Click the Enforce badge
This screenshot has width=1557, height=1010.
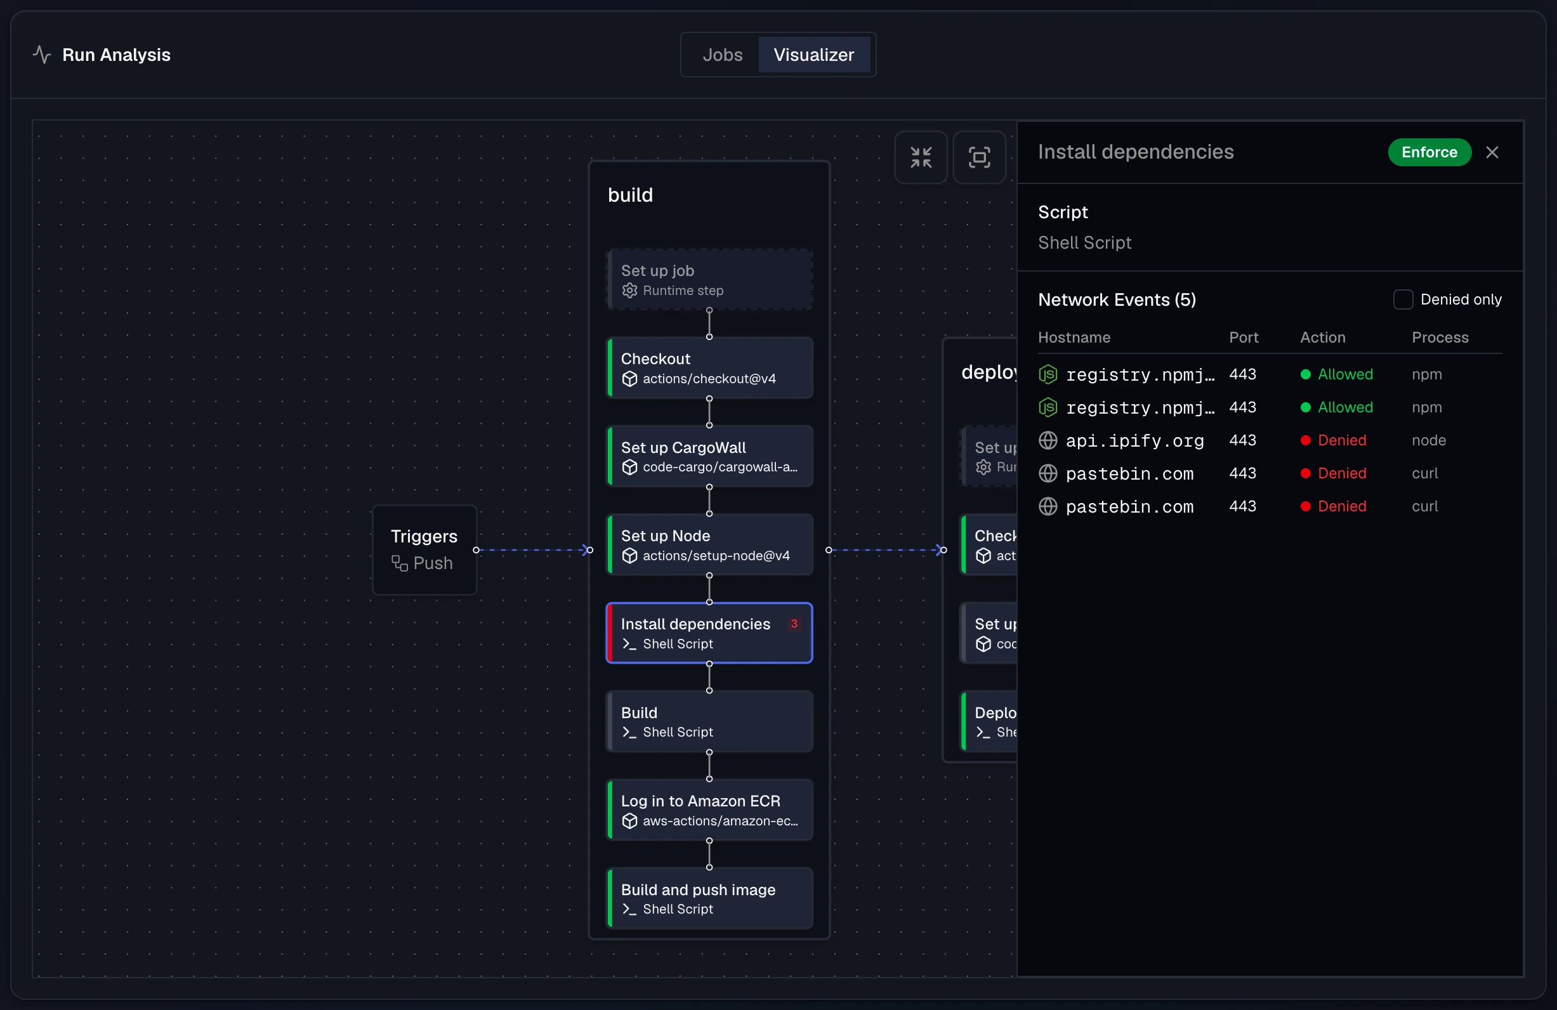[1429, 152]
